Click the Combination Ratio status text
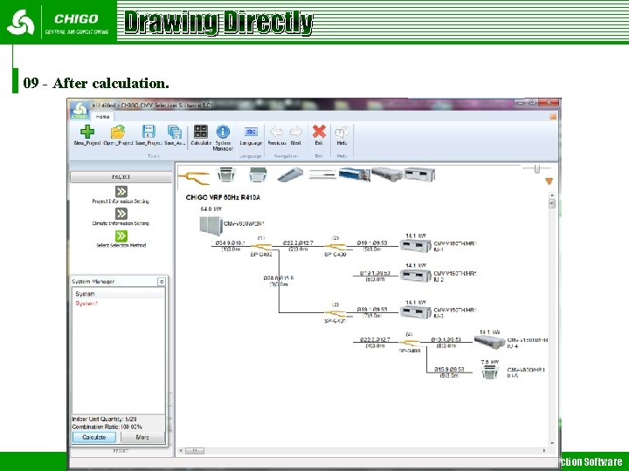The height and width of the screenshot is (471, 629). coord(107,427)
